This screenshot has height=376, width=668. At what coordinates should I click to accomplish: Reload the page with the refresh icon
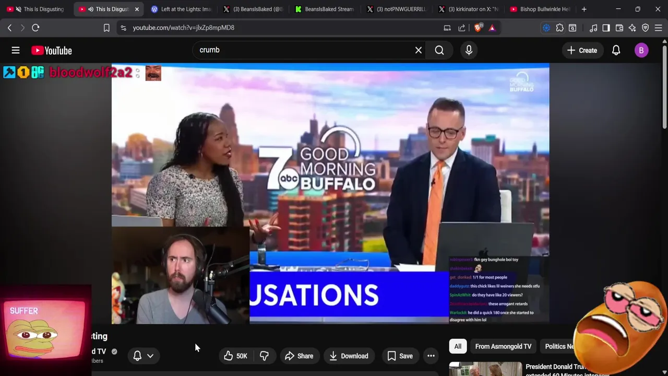point(35,28)
